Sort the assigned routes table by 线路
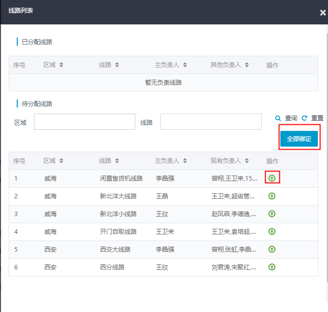Viewport: 328px width, 312px height. click(117, 65)
